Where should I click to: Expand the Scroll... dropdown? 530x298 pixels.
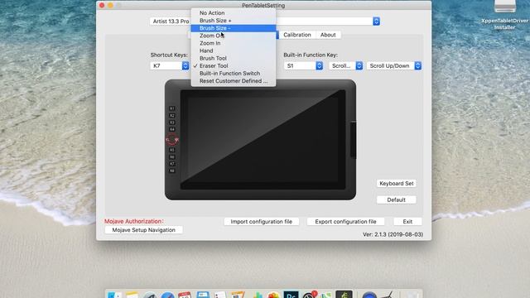click(x=346, y=66)
